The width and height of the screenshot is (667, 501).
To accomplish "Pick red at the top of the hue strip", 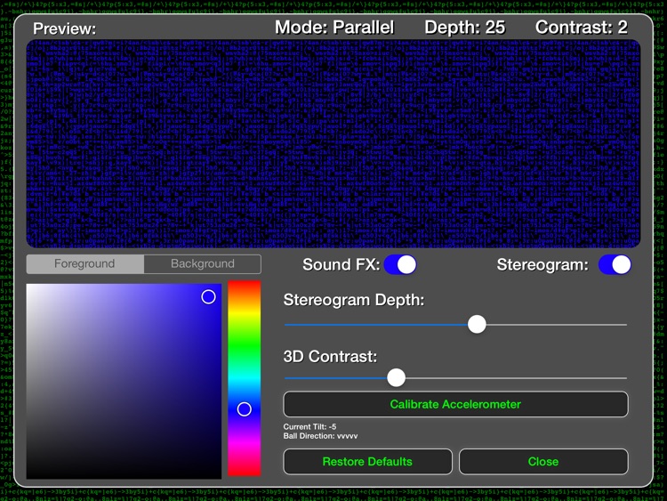I will pos(245,285).
